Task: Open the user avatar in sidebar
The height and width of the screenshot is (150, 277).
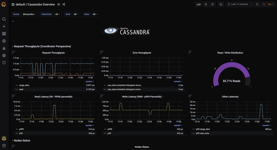Action: coord(4,138)
